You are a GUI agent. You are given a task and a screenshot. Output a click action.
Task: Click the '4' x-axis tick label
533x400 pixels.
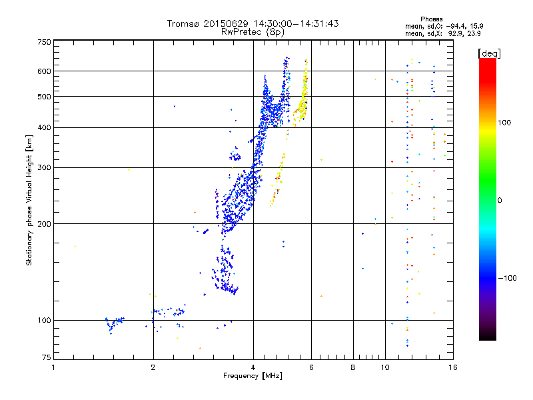[x=253, y=367]
